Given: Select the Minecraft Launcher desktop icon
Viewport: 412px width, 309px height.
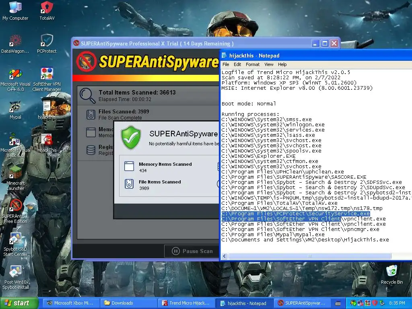Looking at the screenshot, I should point(15,179).
